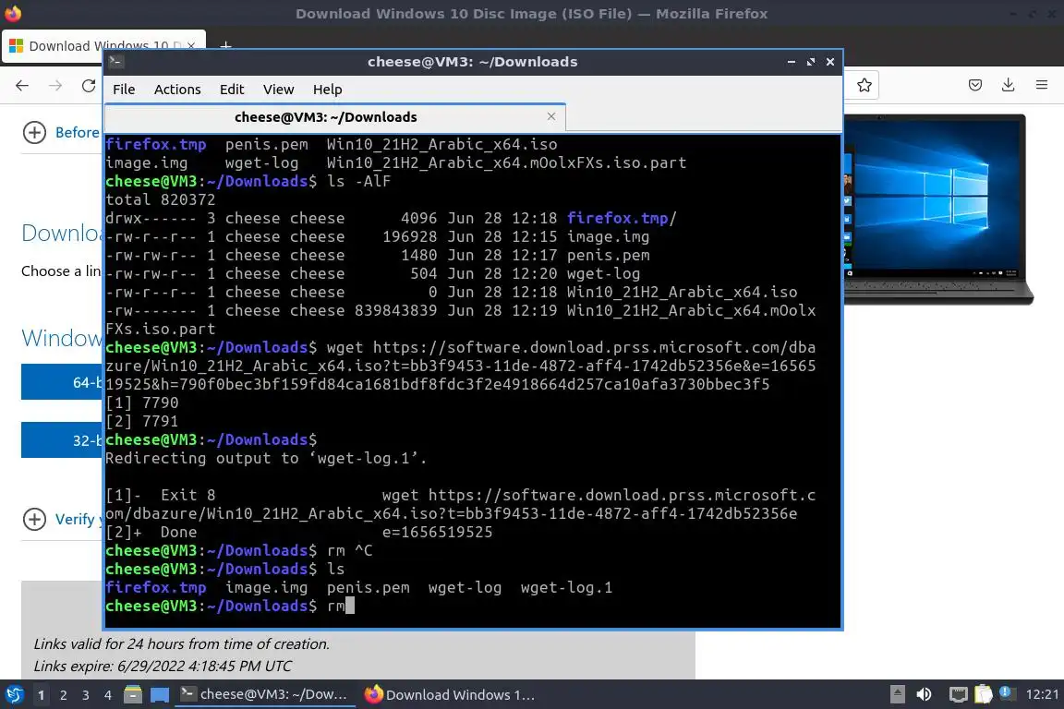The image size is (1064, 709).
Task: Open Save to Pocket in Firefox
Action: [975, 86]
